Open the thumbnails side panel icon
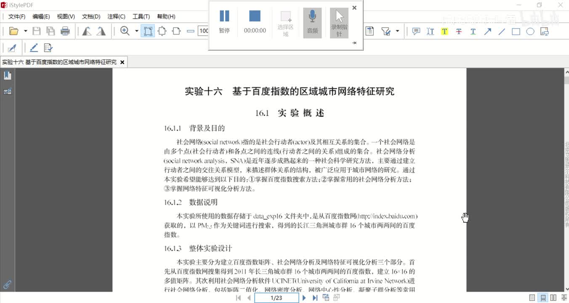Image resolution: width=569 pixels, height=303 pixels. [8, 91]
